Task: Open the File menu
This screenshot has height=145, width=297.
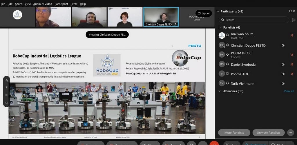Action: coord(3,4)
